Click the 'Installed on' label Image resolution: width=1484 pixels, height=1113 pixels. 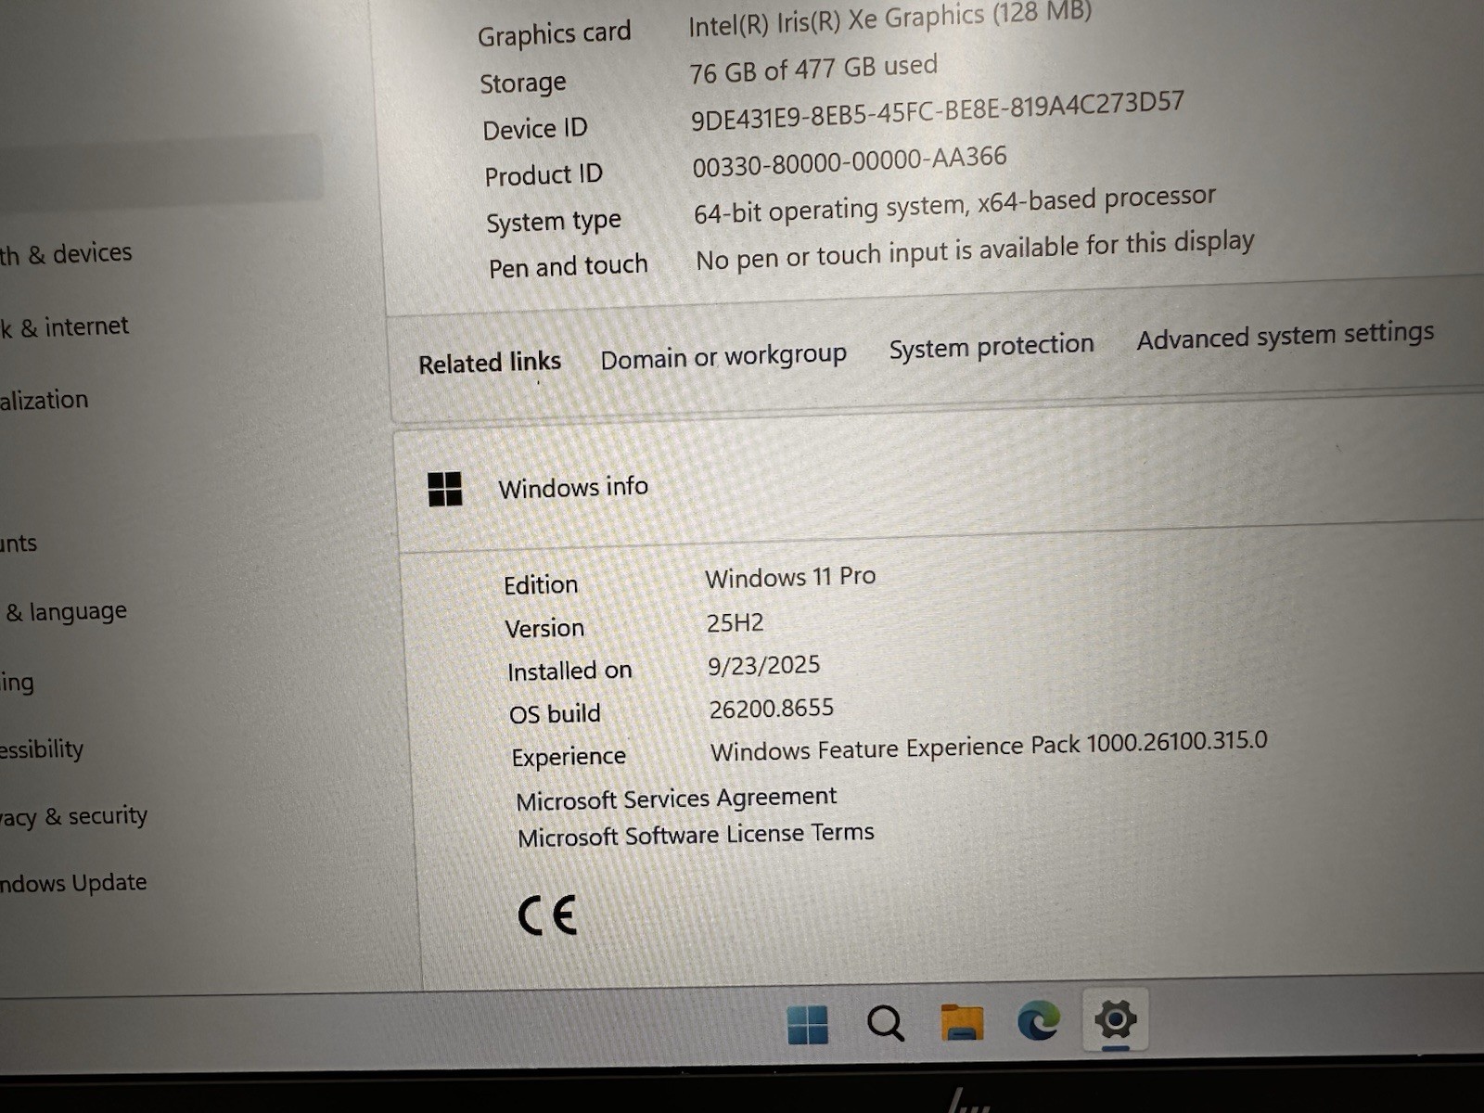(x=569, y=671)
